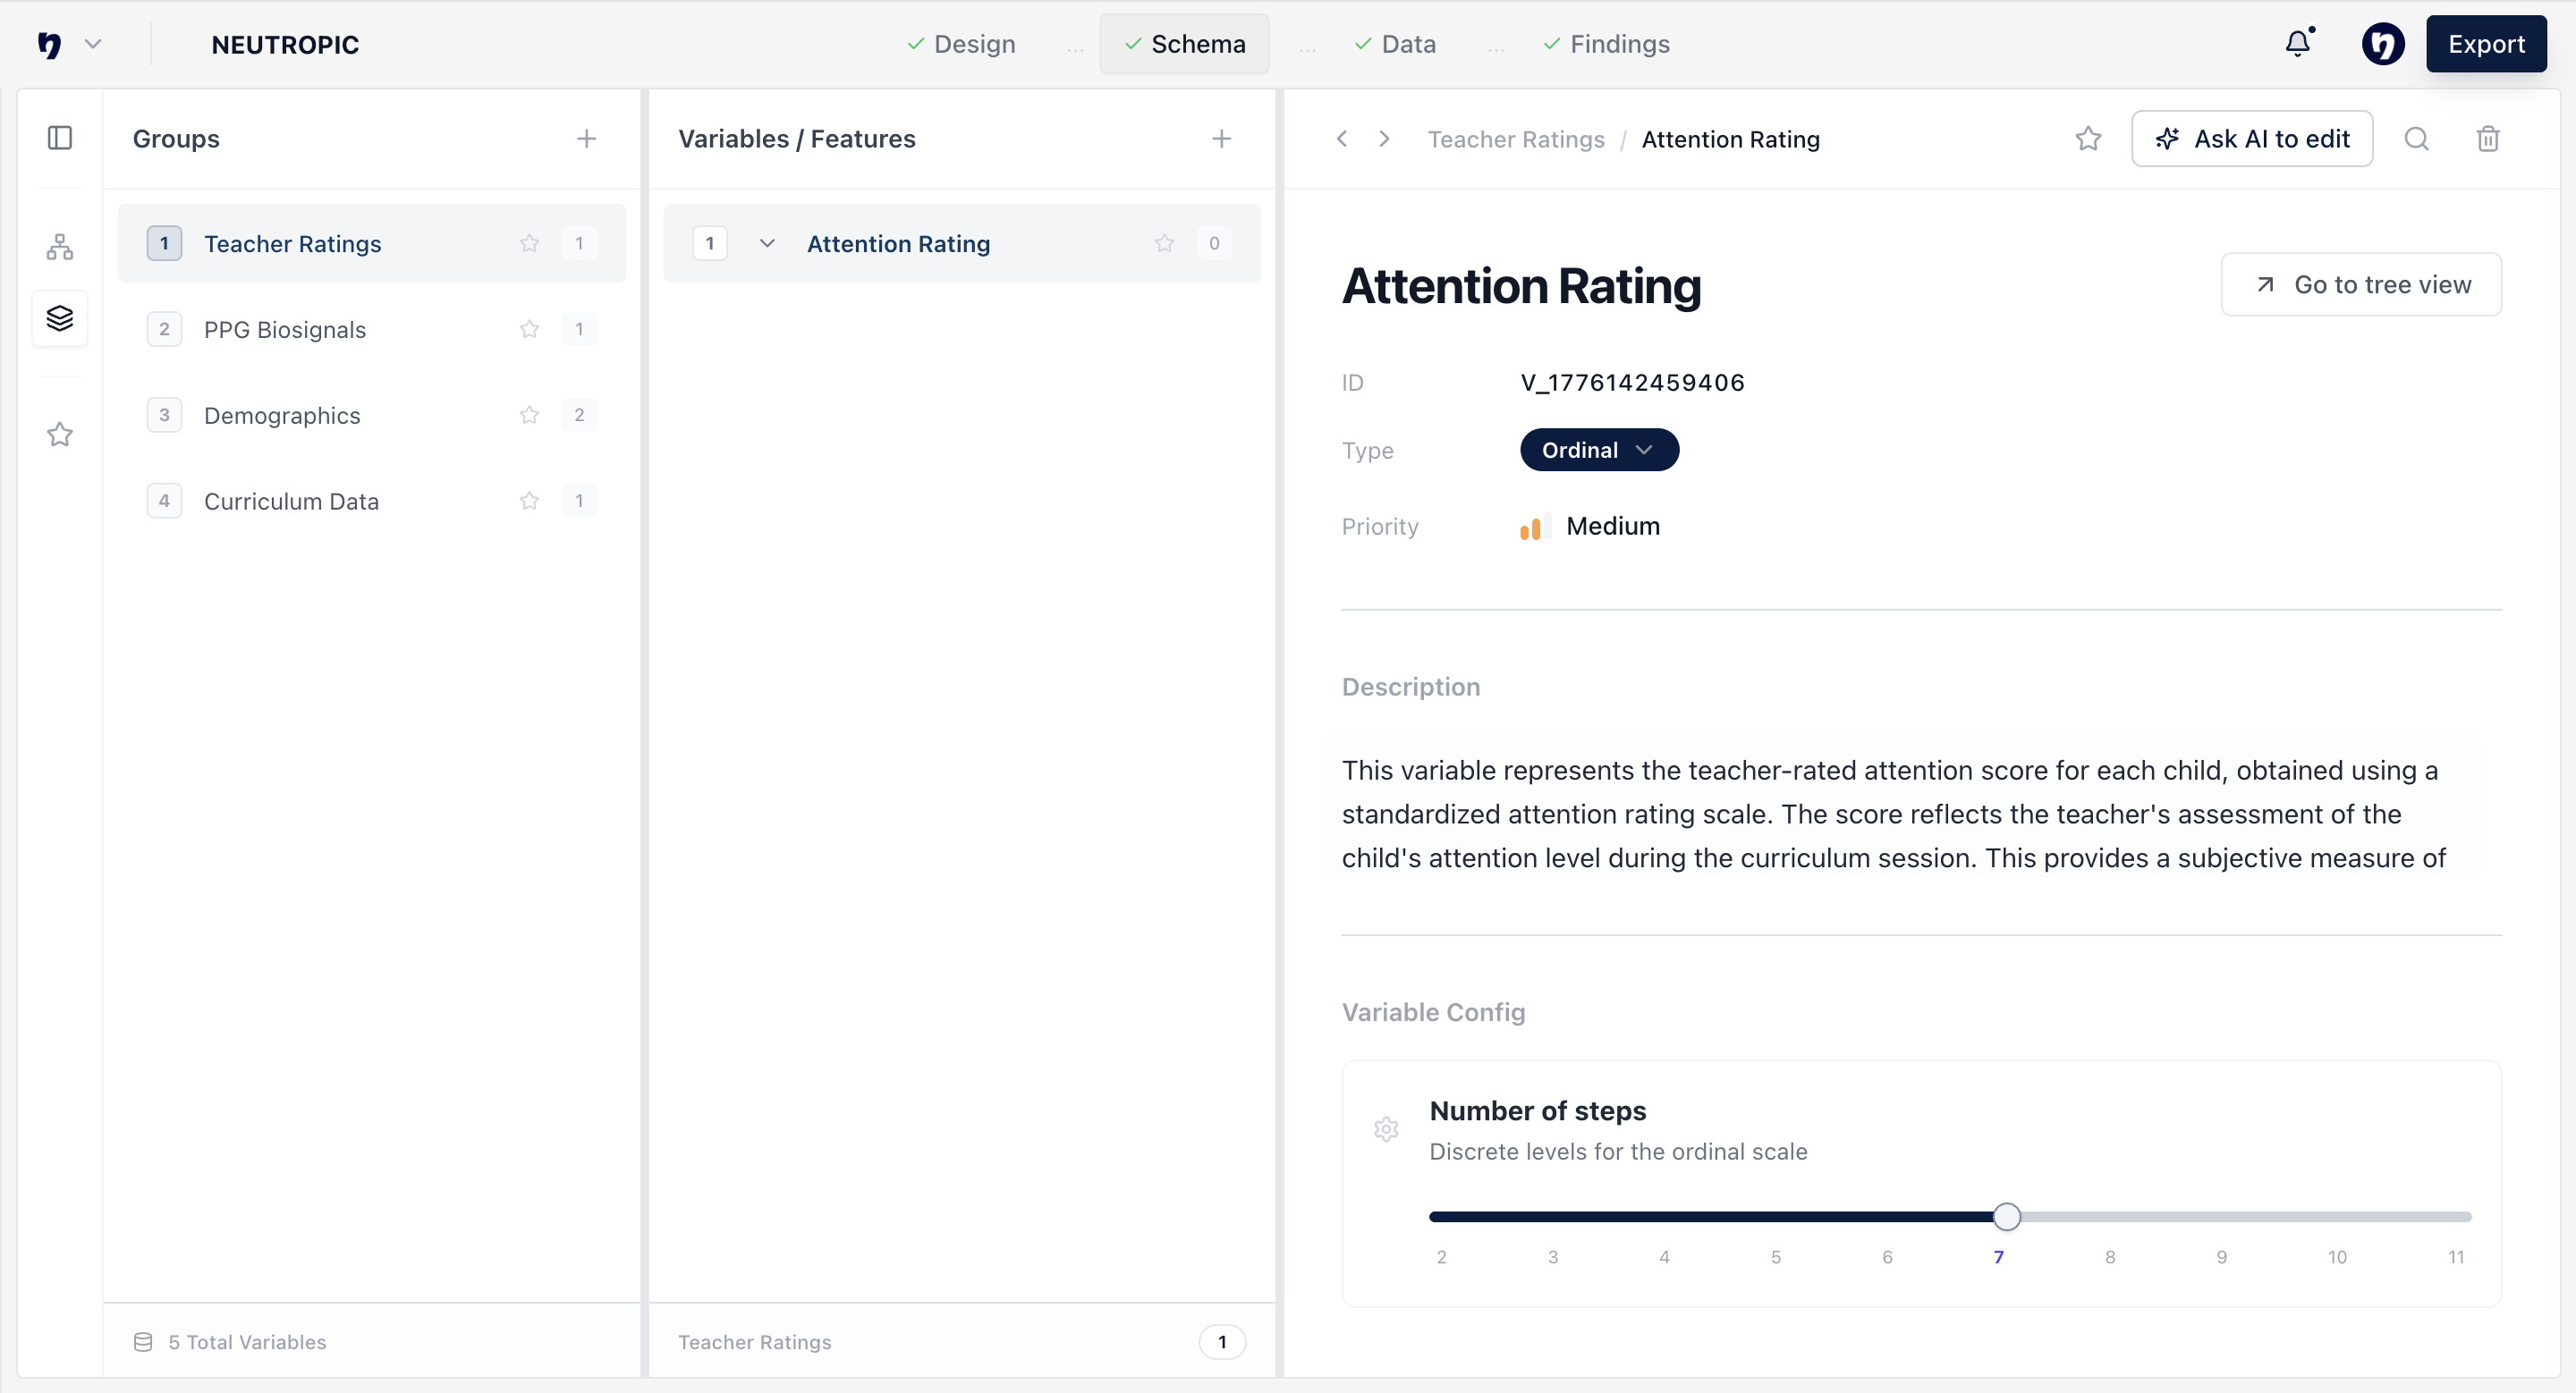2576x1393 pixels.
Task: Favorite the Attention Rating variable row
Action: point(1164,243)
